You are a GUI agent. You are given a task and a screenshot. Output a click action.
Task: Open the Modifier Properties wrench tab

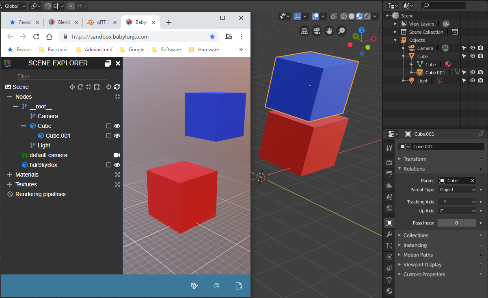coord(389,234)
